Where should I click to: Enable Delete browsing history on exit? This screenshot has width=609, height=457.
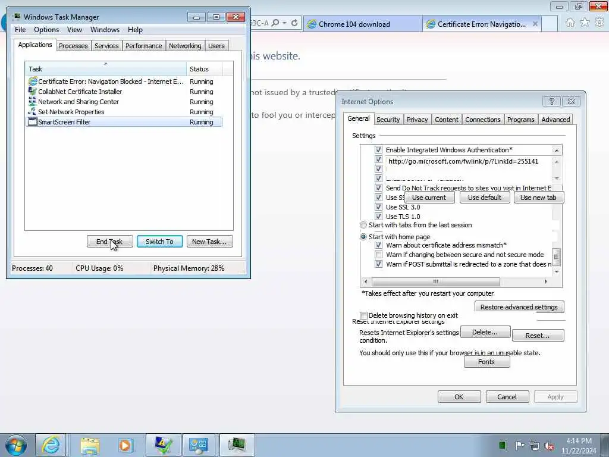point(363,315)
